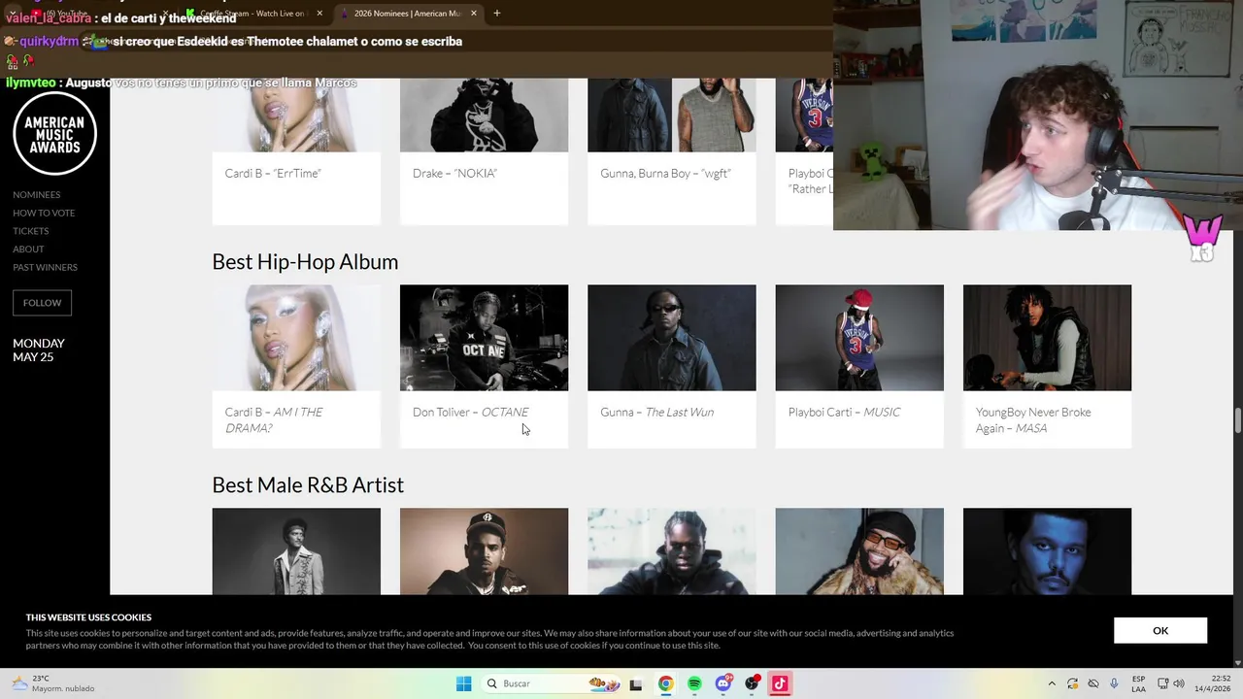Click the Playboi Carti MUSIC photo
The width and height of the screenshot is (1243, 699).
(x=859, y=338)
